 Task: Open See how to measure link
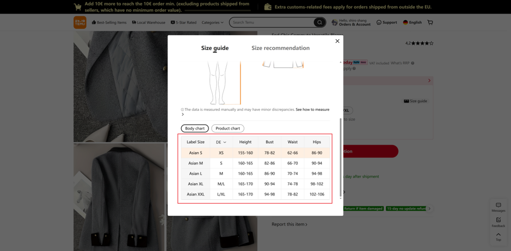click(x=312, y=110)
